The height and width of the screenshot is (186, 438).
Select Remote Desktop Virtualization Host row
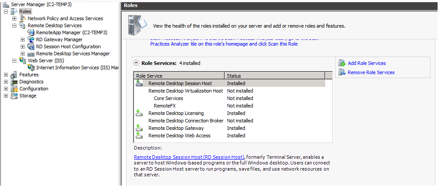[230, 91]
